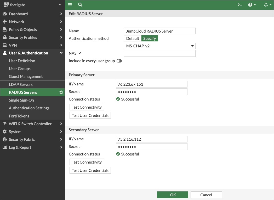Unfavorite RADIUS Servers using the star icon

61,92
